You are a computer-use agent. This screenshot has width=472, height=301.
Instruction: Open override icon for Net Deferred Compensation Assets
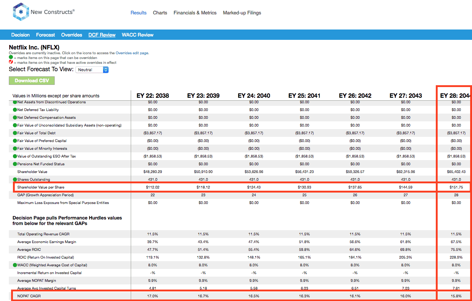click(x=15, y=118)
